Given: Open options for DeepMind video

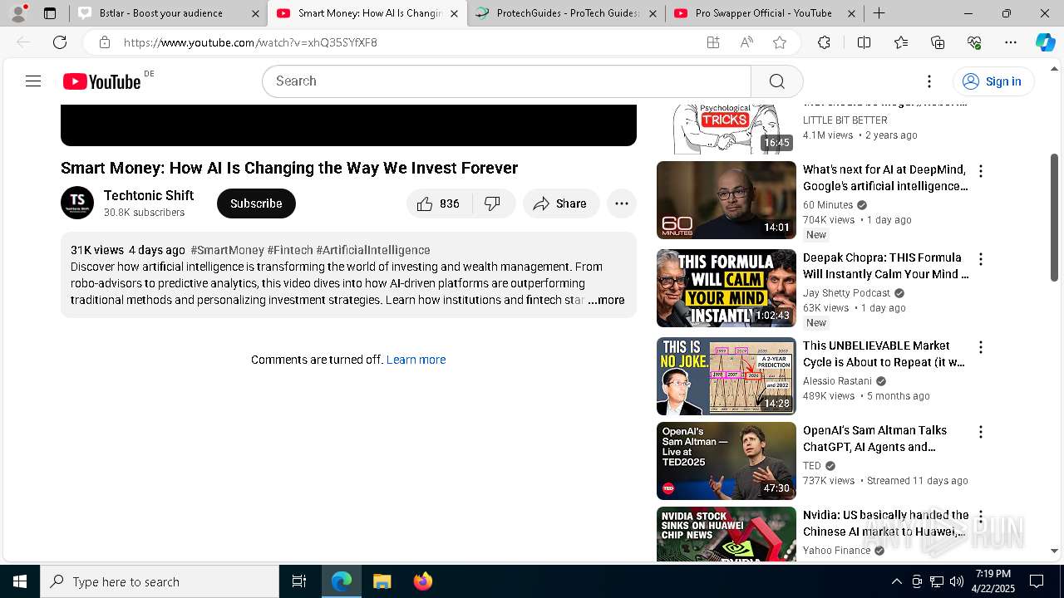Looking at the screenshot, I should point(981,171).
